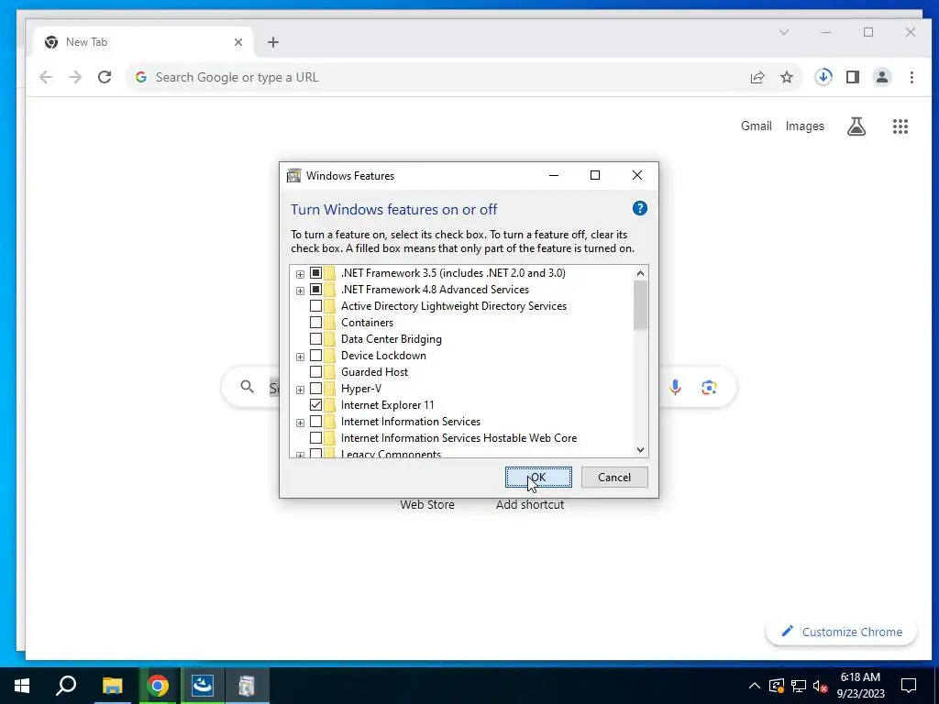Bookmark this tab with the star icon
939x704 pixels.
click(787, 77)
